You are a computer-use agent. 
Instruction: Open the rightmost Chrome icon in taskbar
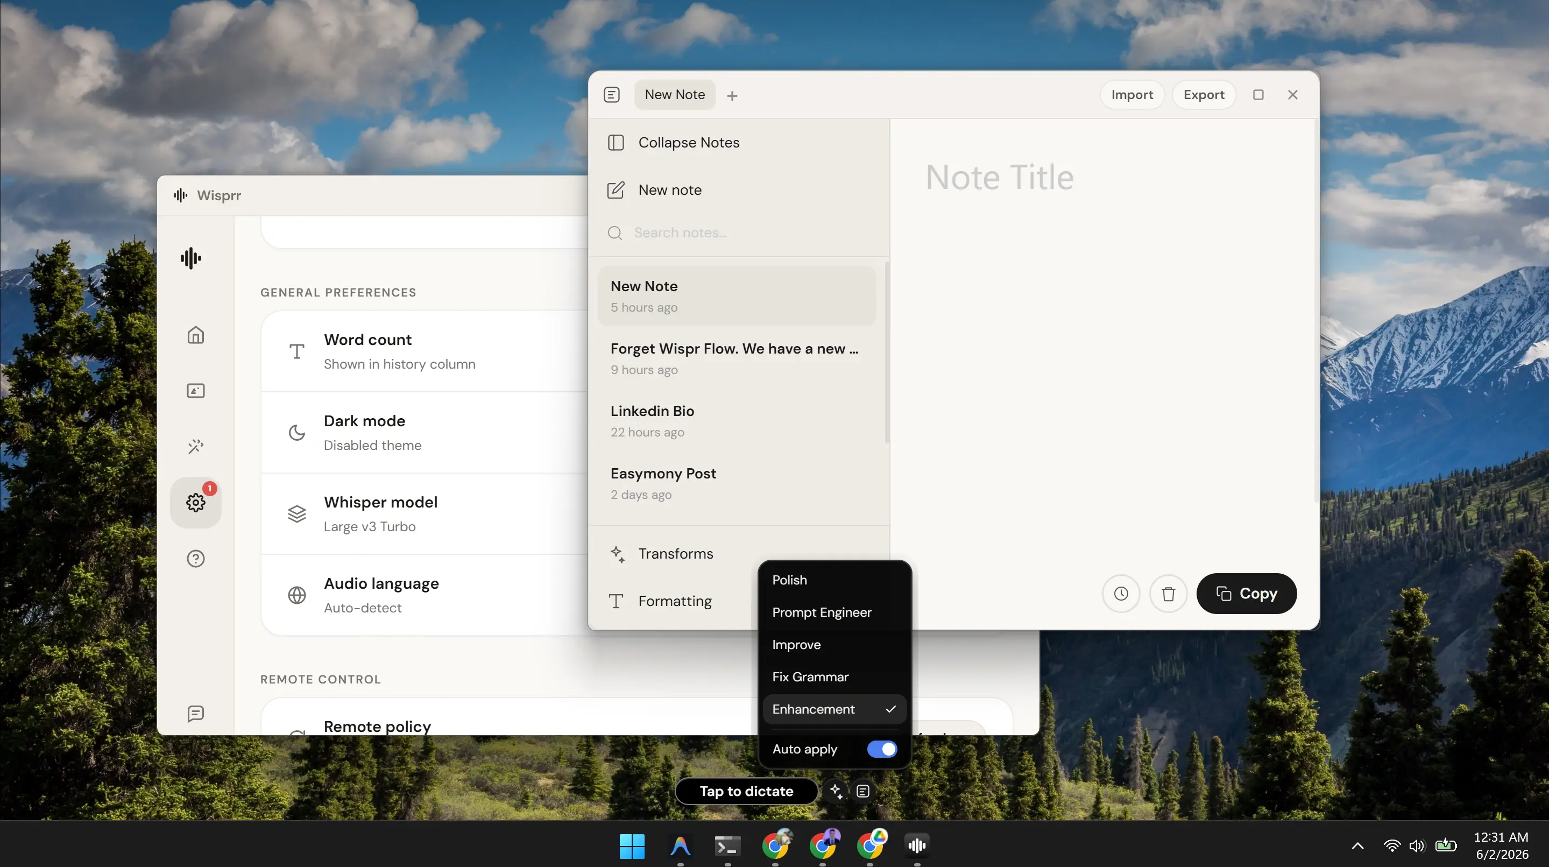pyautogui.click(x=870, y=846)
